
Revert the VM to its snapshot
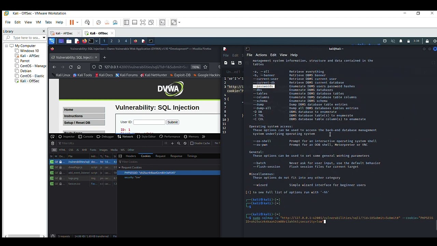tap(107, 22)
